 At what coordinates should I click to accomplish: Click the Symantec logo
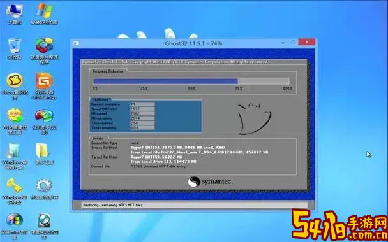click(x=210, y=182)
